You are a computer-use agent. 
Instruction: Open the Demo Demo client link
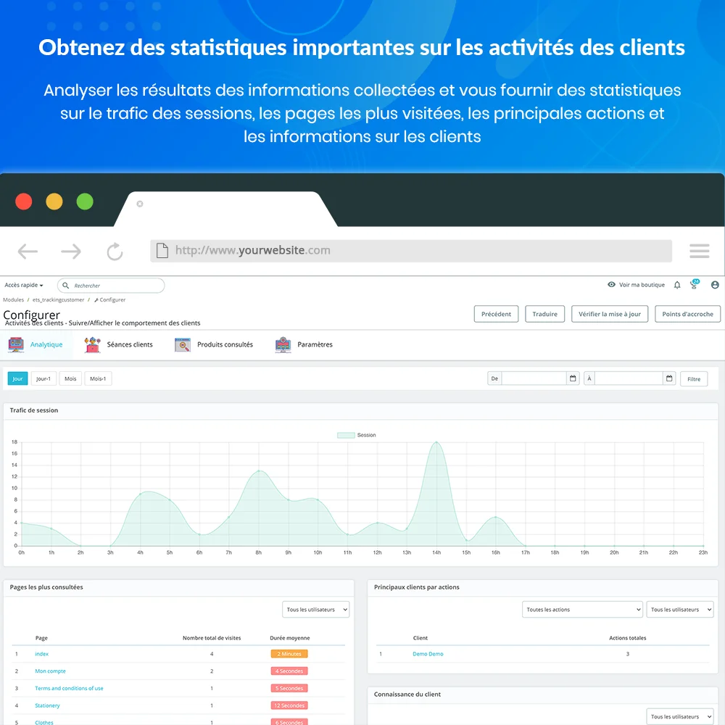point(428,654)
